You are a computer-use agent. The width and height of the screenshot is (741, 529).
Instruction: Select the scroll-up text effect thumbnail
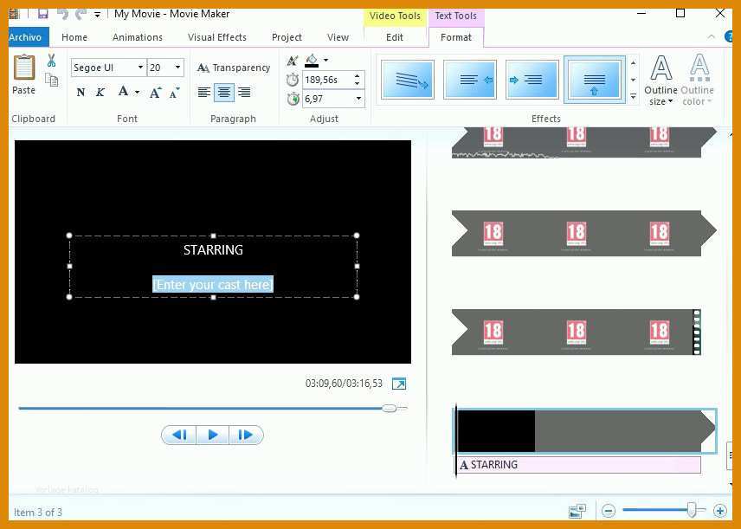pyautogui.click(x=595, y=80)
